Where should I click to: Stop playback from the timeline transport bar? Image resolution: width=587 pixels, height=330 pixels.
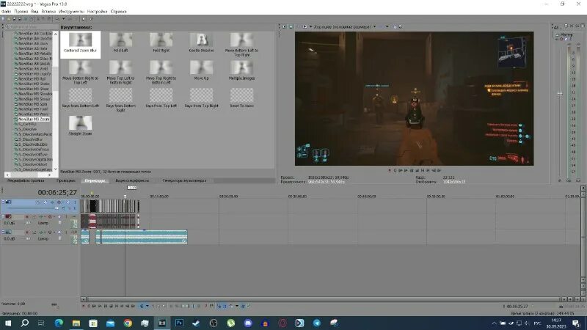[112, 306]
